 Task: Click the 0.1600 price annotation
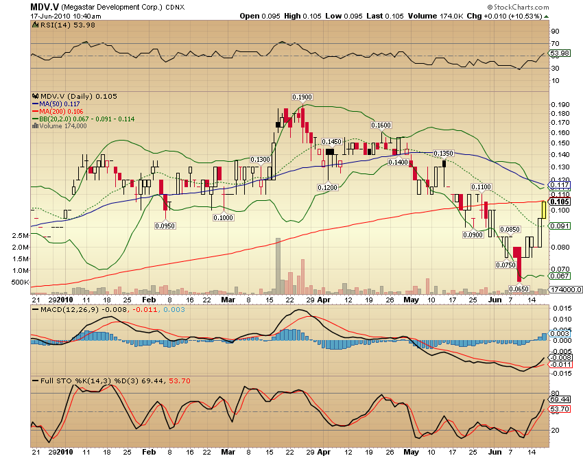(381, 125)
